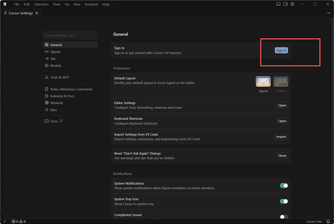Open notifications bell in status bar
This screenshot has height=224, width=334.
pyautogui.click(x=328, y=222)
